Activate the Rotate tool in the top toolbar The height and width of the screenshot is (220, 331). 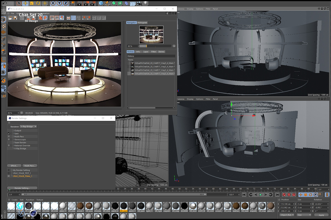(38, 3)
